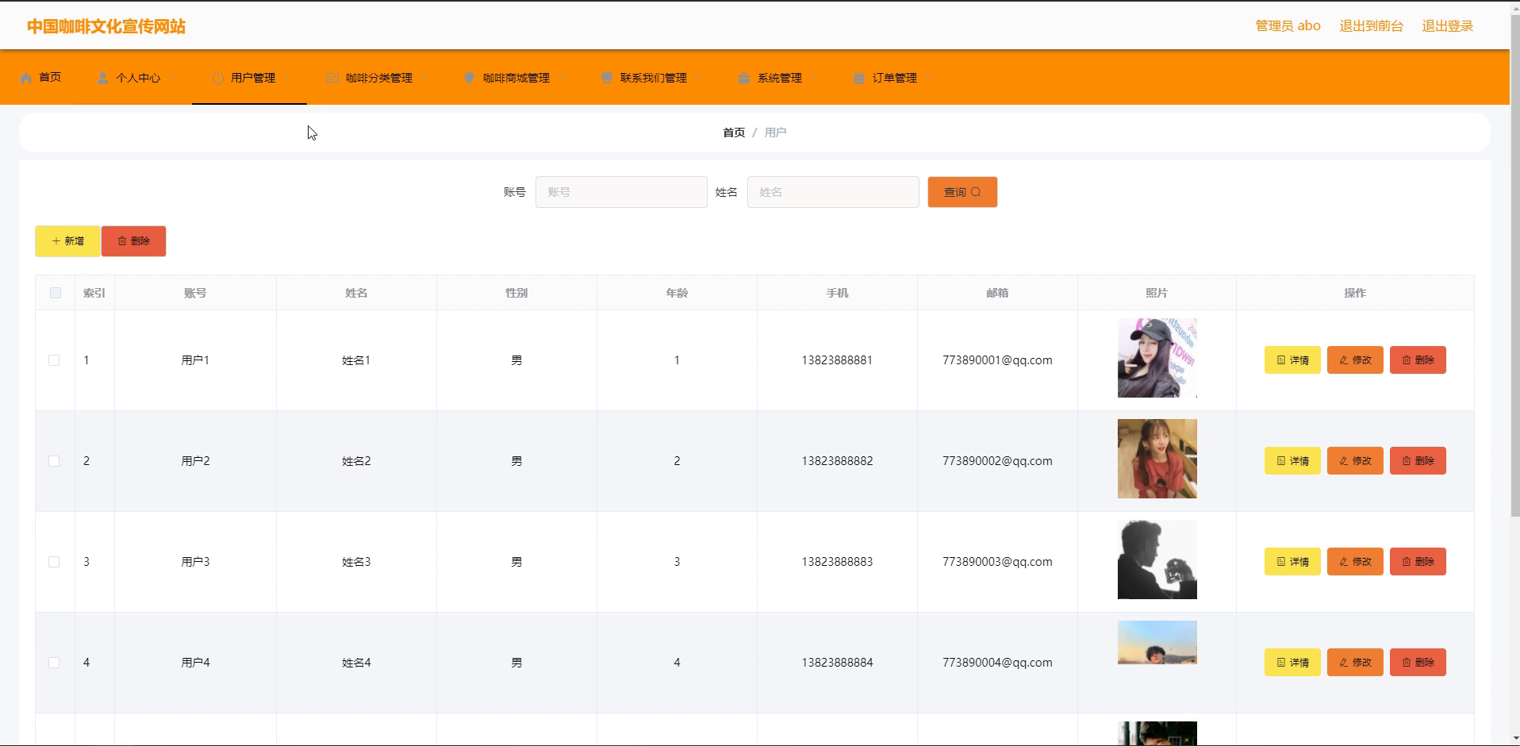
Task: Focus the 账号 search input
Action: tap(621, 192)
